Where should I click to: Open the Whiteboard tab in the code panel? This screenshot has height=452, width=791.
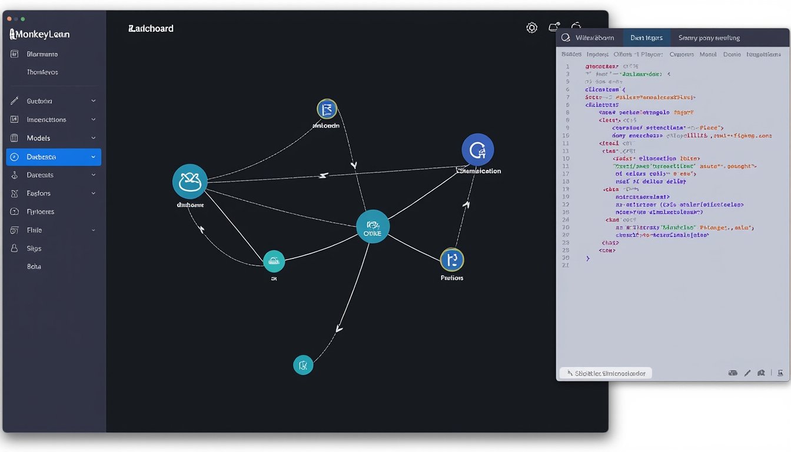[594, 37]
